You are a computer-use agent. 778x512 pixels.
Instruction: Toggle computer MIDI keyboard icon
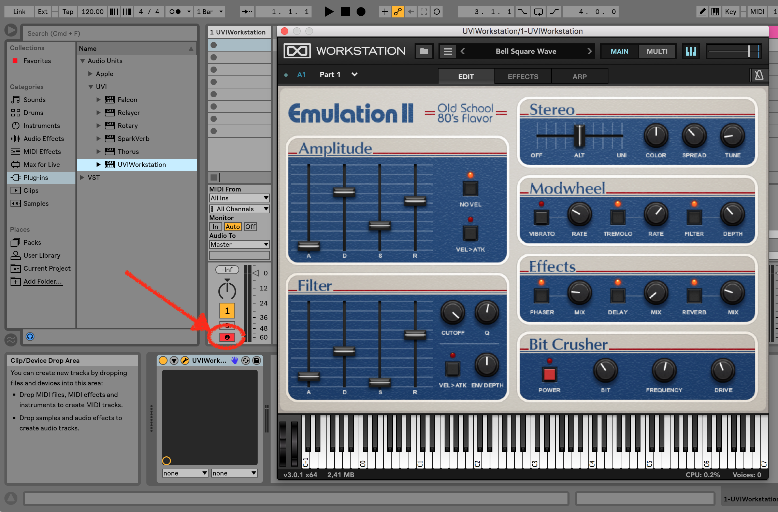pos(715,12)
